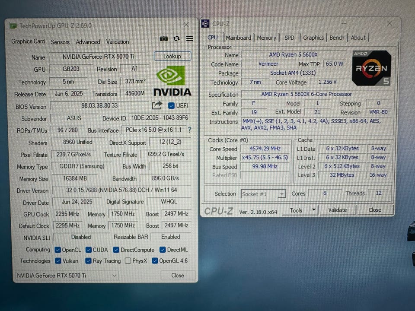
Task: Select the CPU tab in CPU-Z
Action: [x=213, y=38]
